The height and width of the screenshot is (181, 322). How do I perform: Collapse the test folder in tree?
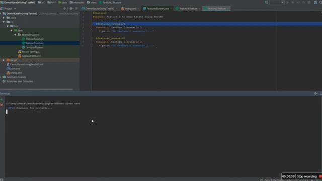click(8, 26)
